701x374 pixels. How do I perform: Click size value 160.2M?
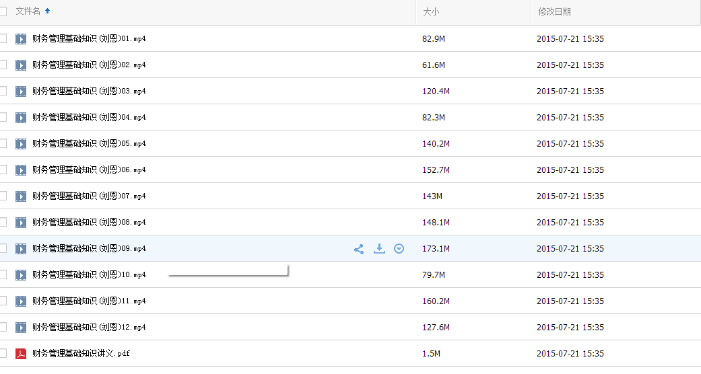[x=436, y=301]
